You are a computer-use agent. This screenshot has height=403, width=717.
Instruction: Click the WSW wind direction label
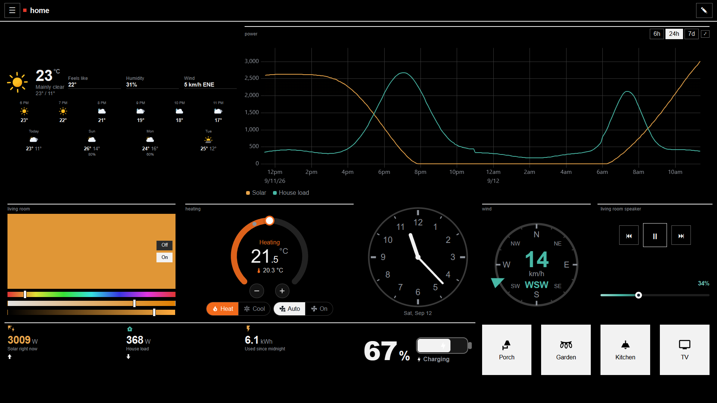(537, 285)
